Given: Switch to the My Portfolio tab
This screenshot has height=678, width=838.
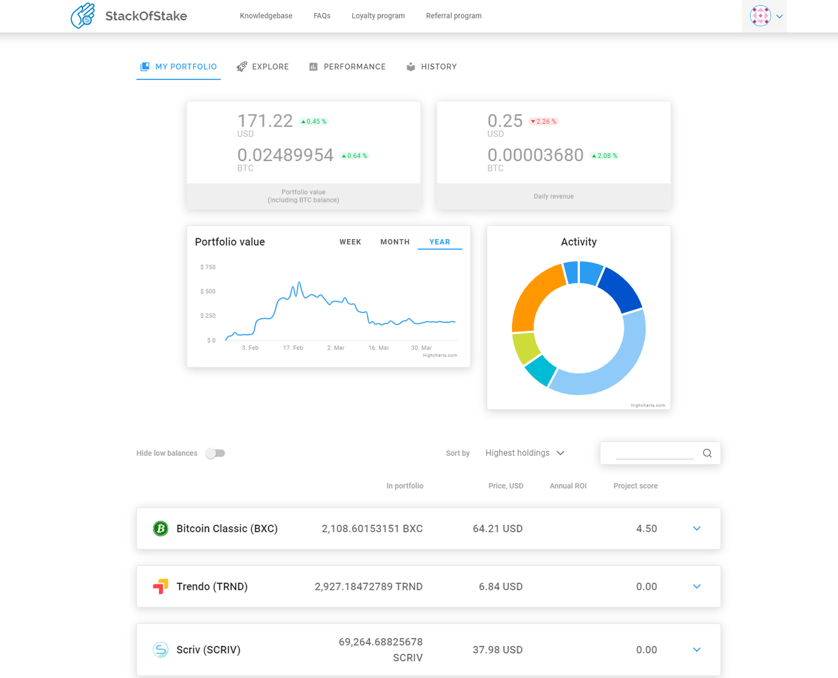Looking at the screenshot, I should click(178, 67).
